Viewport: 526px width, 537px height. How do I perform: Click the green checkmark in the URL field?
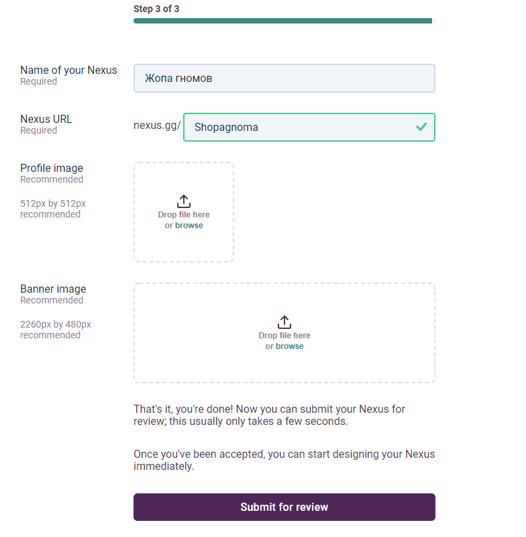pos(421,127)
